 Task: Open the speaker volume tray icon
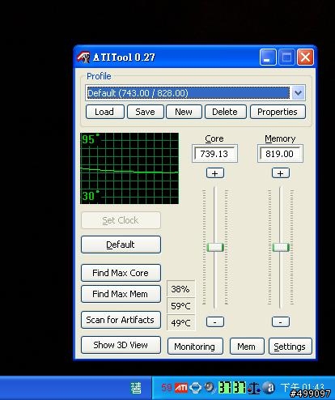(210, 388)
